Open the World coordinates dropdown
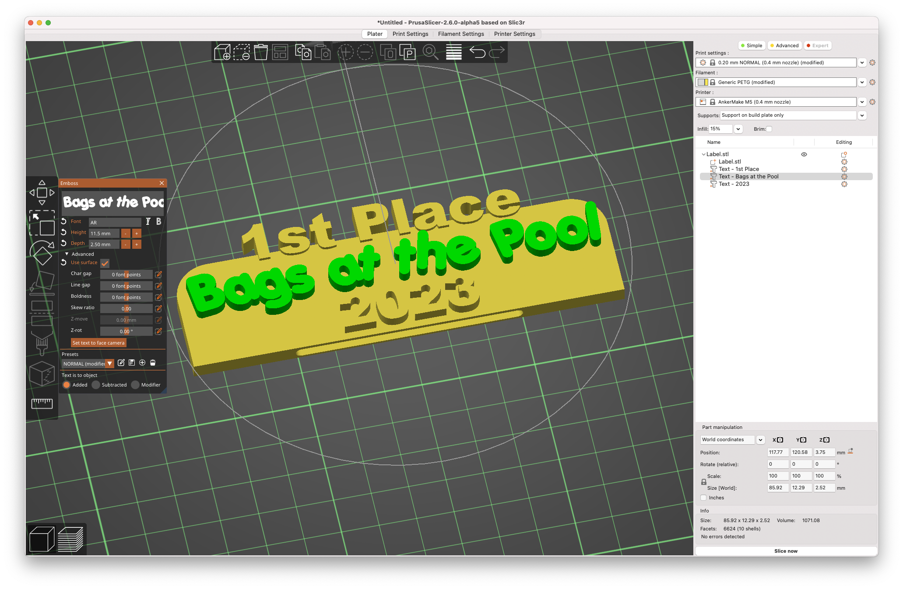The height and width of the screenshot is (589, 903). [760, 440]
